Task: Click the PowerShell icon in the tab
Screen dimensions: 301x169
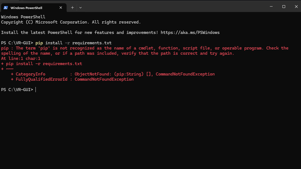Action: tap(5, 8)
